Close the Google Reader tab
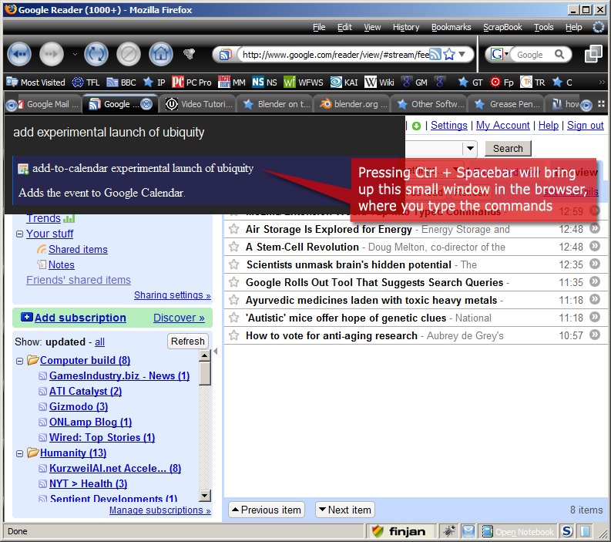 146,104
